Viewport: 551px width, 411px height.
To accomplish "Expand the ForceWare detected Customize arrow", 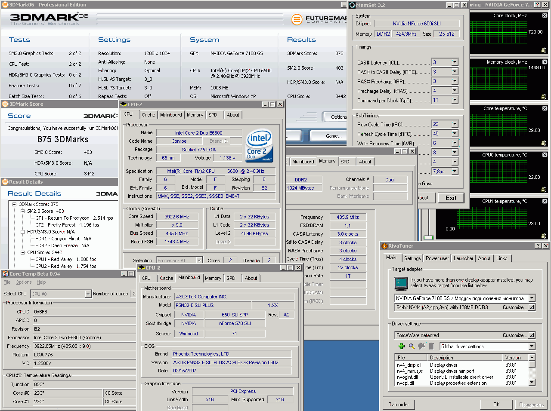I will 532,335.
